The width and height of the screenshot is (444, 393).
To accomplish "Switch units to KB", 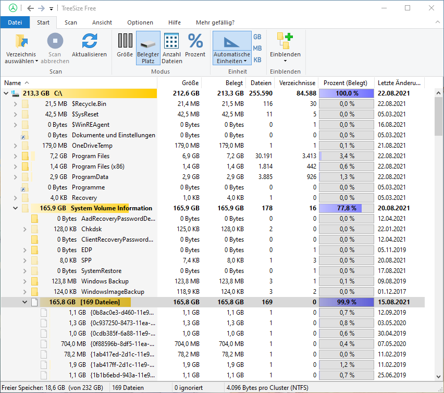I will click(x=257, y=60).
